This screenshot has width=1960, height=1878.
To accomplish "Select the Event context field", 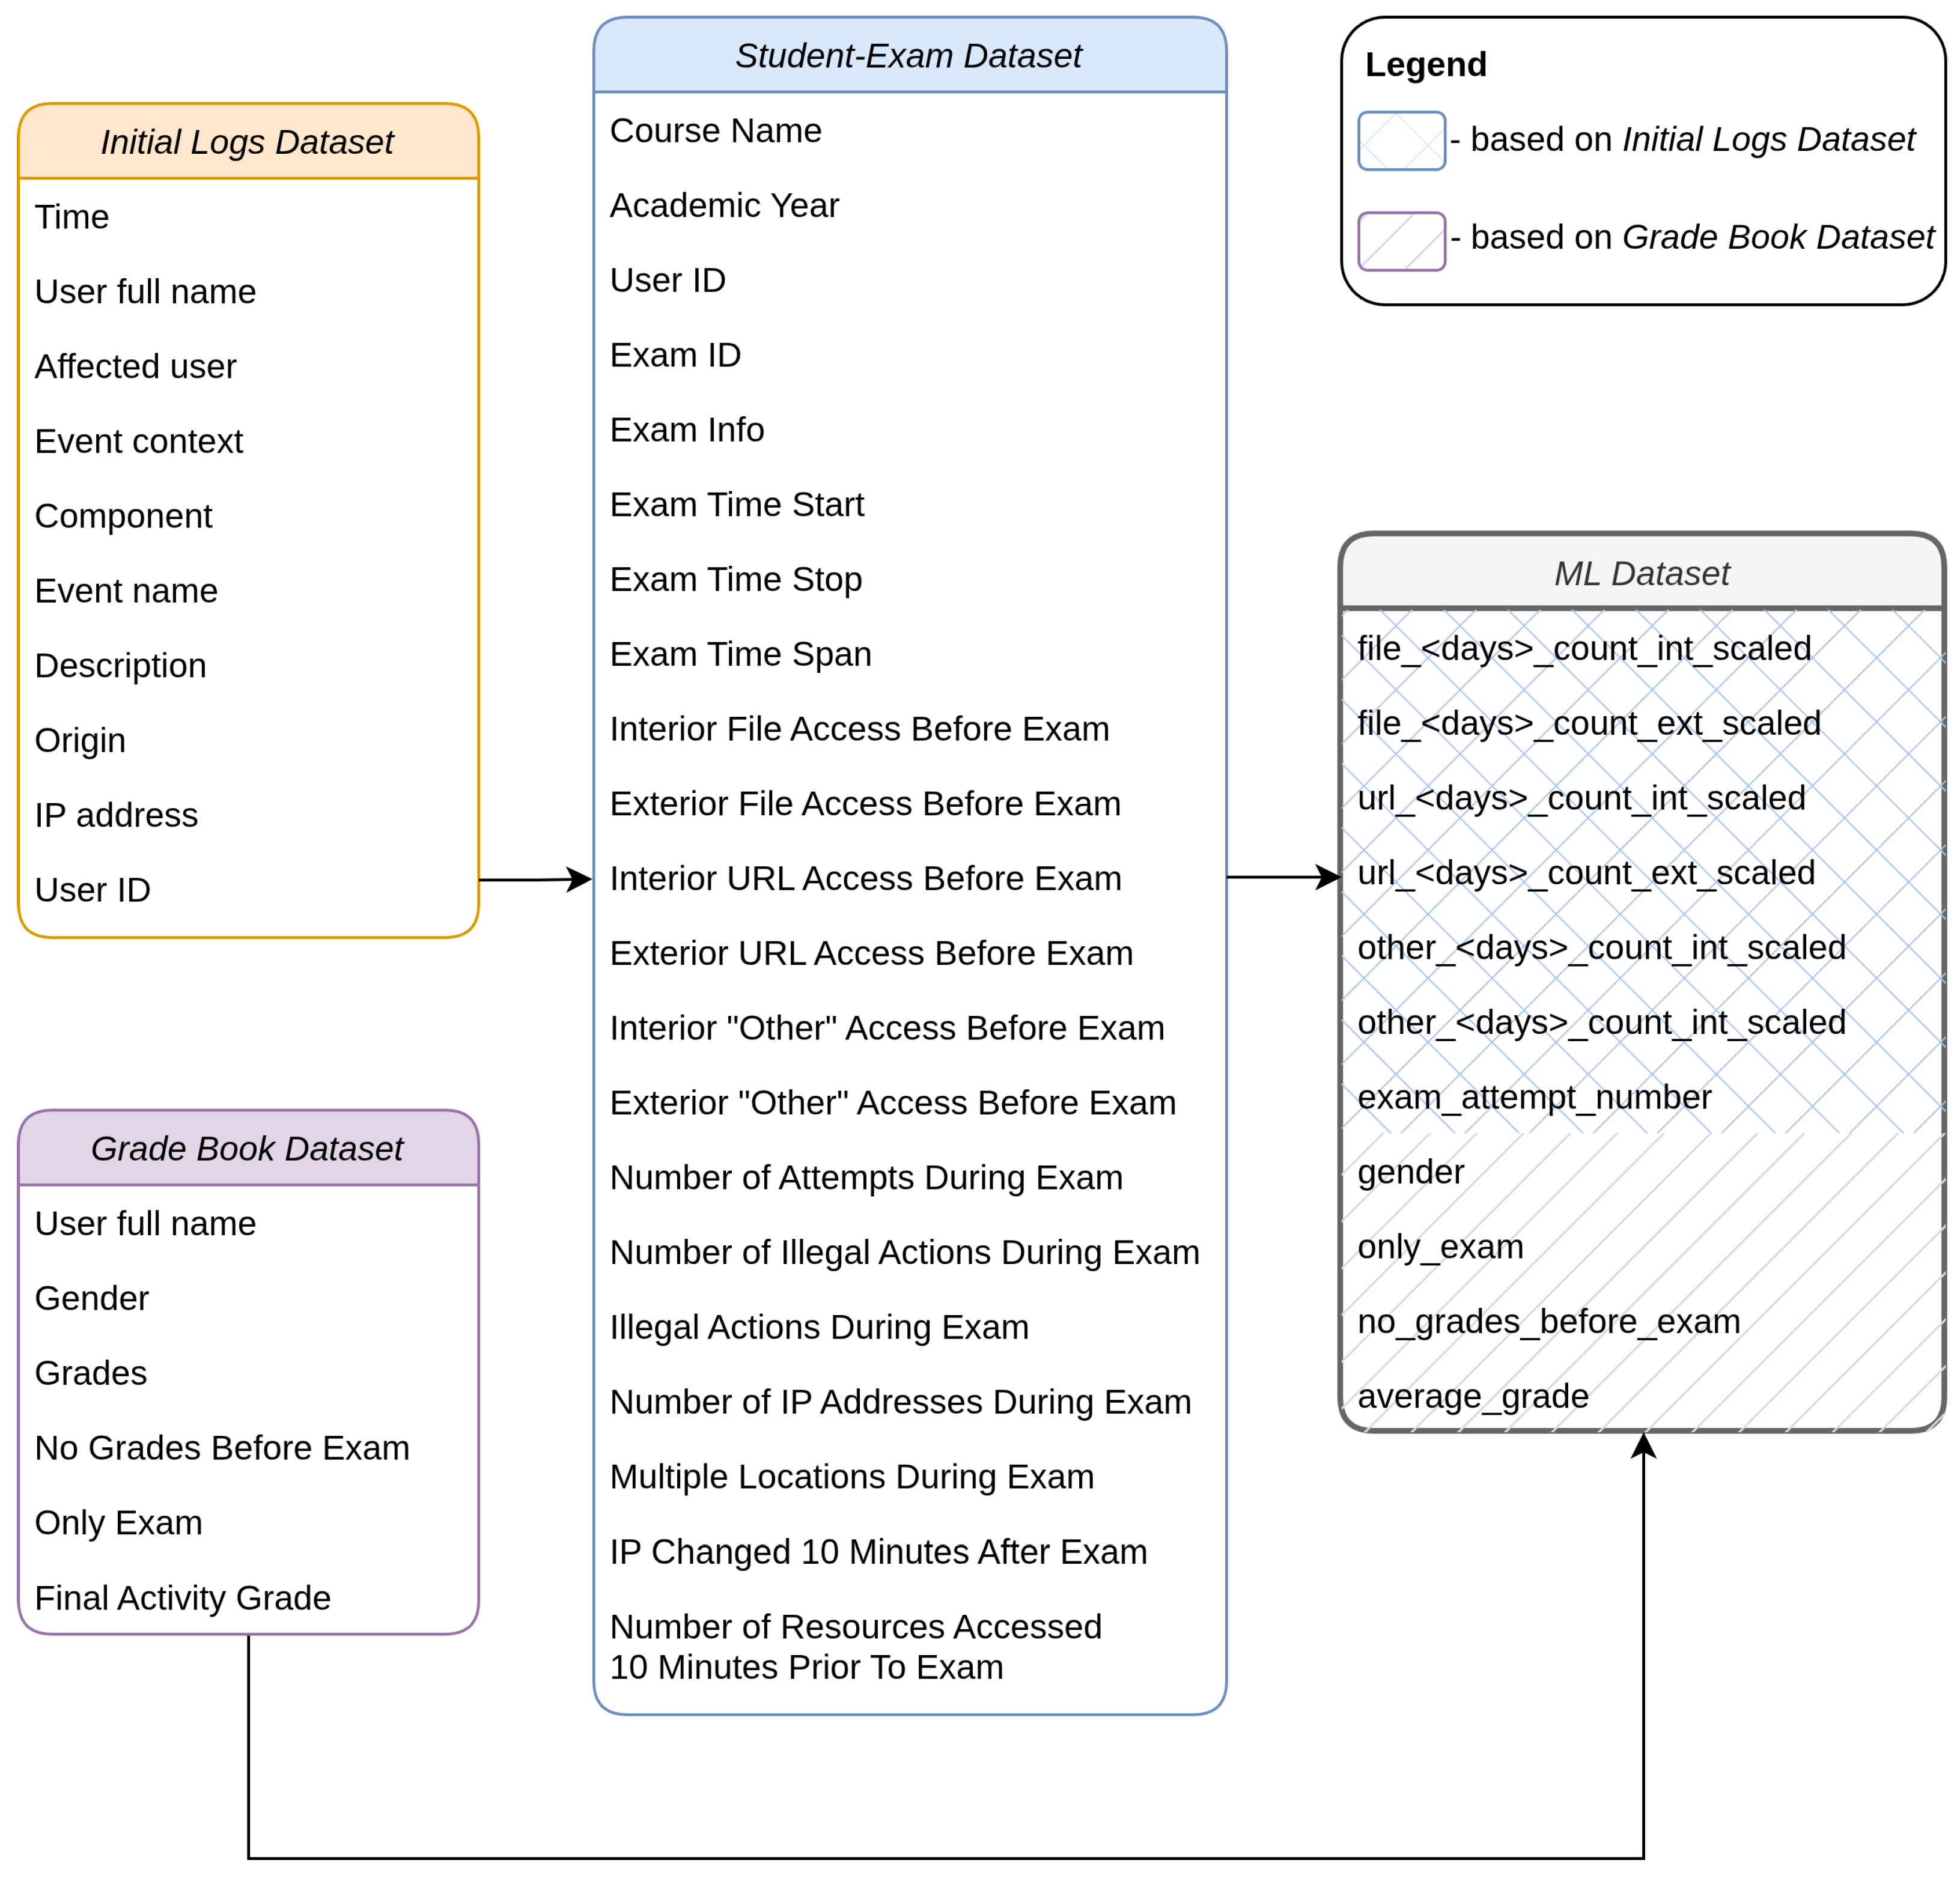I will (139, 441).
